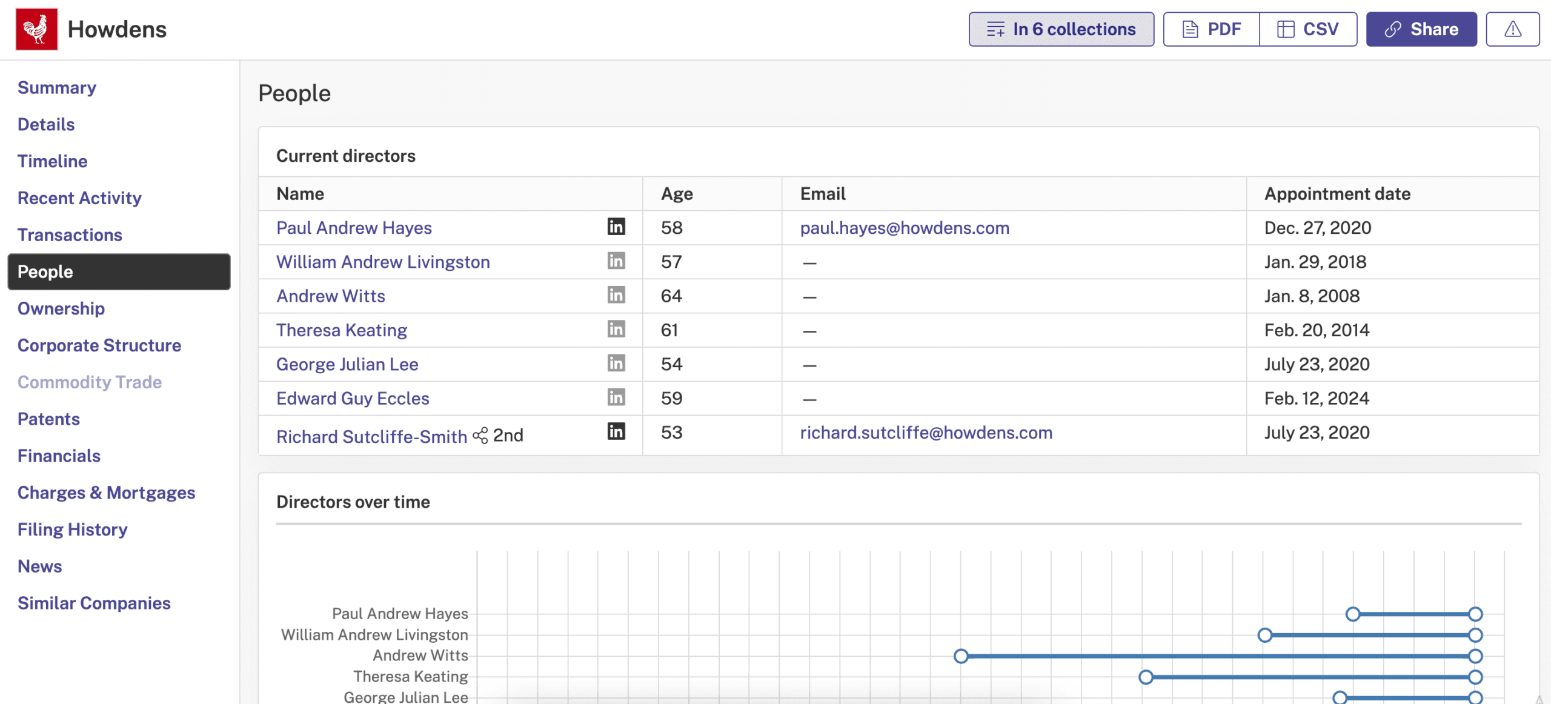Viewport: 1551px width, 704px height.
Task: Click the Current directors heading
Action: (346, 156)
